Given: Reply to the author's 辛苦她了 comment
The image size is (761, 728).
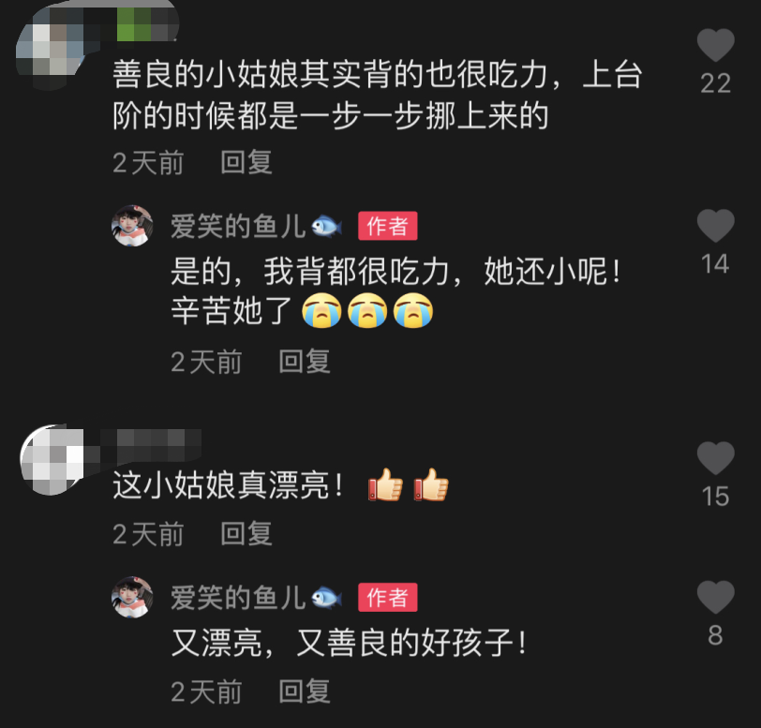Looking at the screenshot, I should pyautogui.click(x=305, y=362).
